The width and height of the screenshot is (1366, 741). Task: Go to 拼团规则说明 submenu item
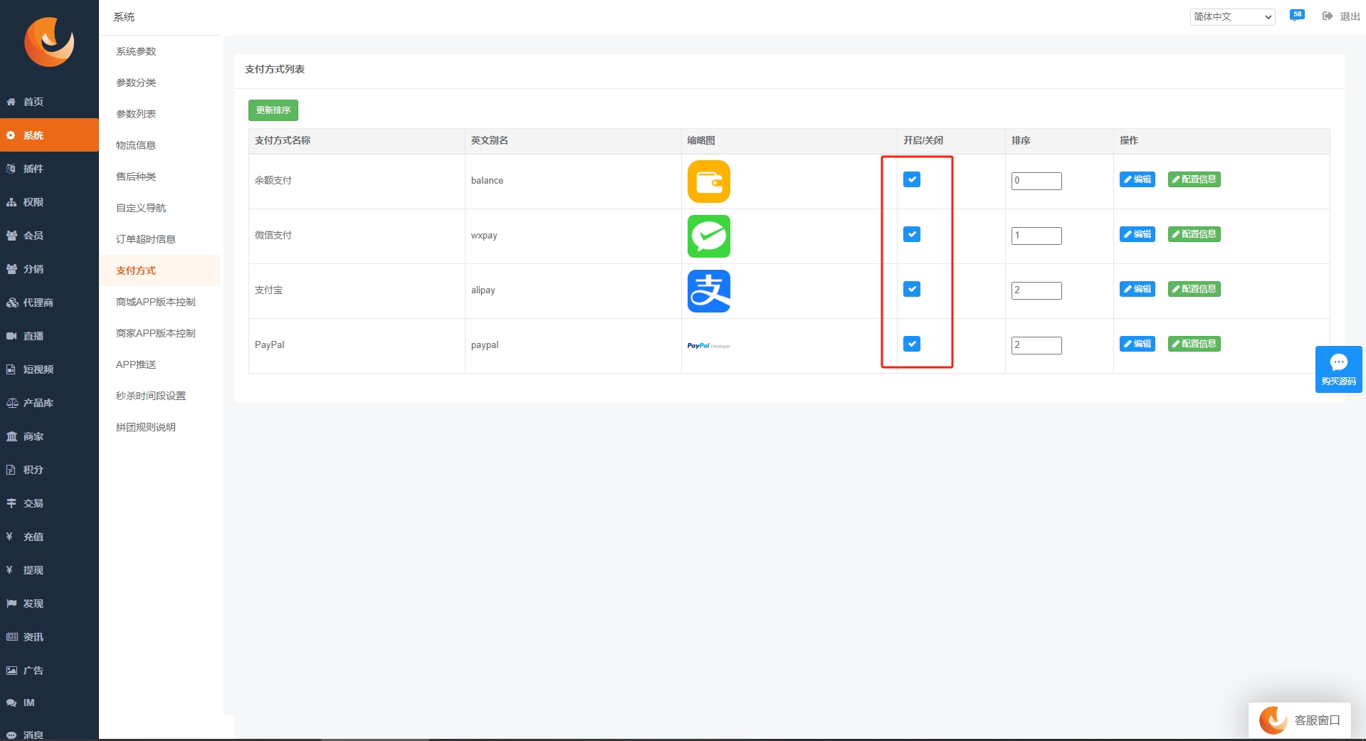pyautogui.click(x=146, y=427)
